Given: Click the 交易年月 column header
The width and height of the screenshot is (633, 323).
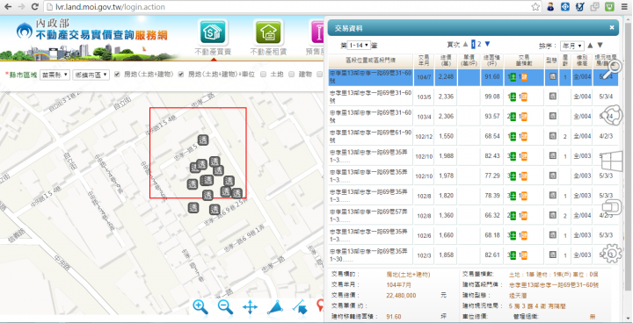Looking at the screenshot, I should click(424, 60).
